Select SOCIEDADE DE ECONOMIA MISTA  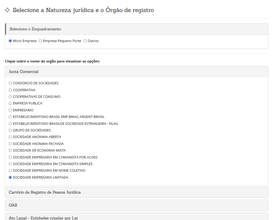pyautogui.click(x=10, y=150)
